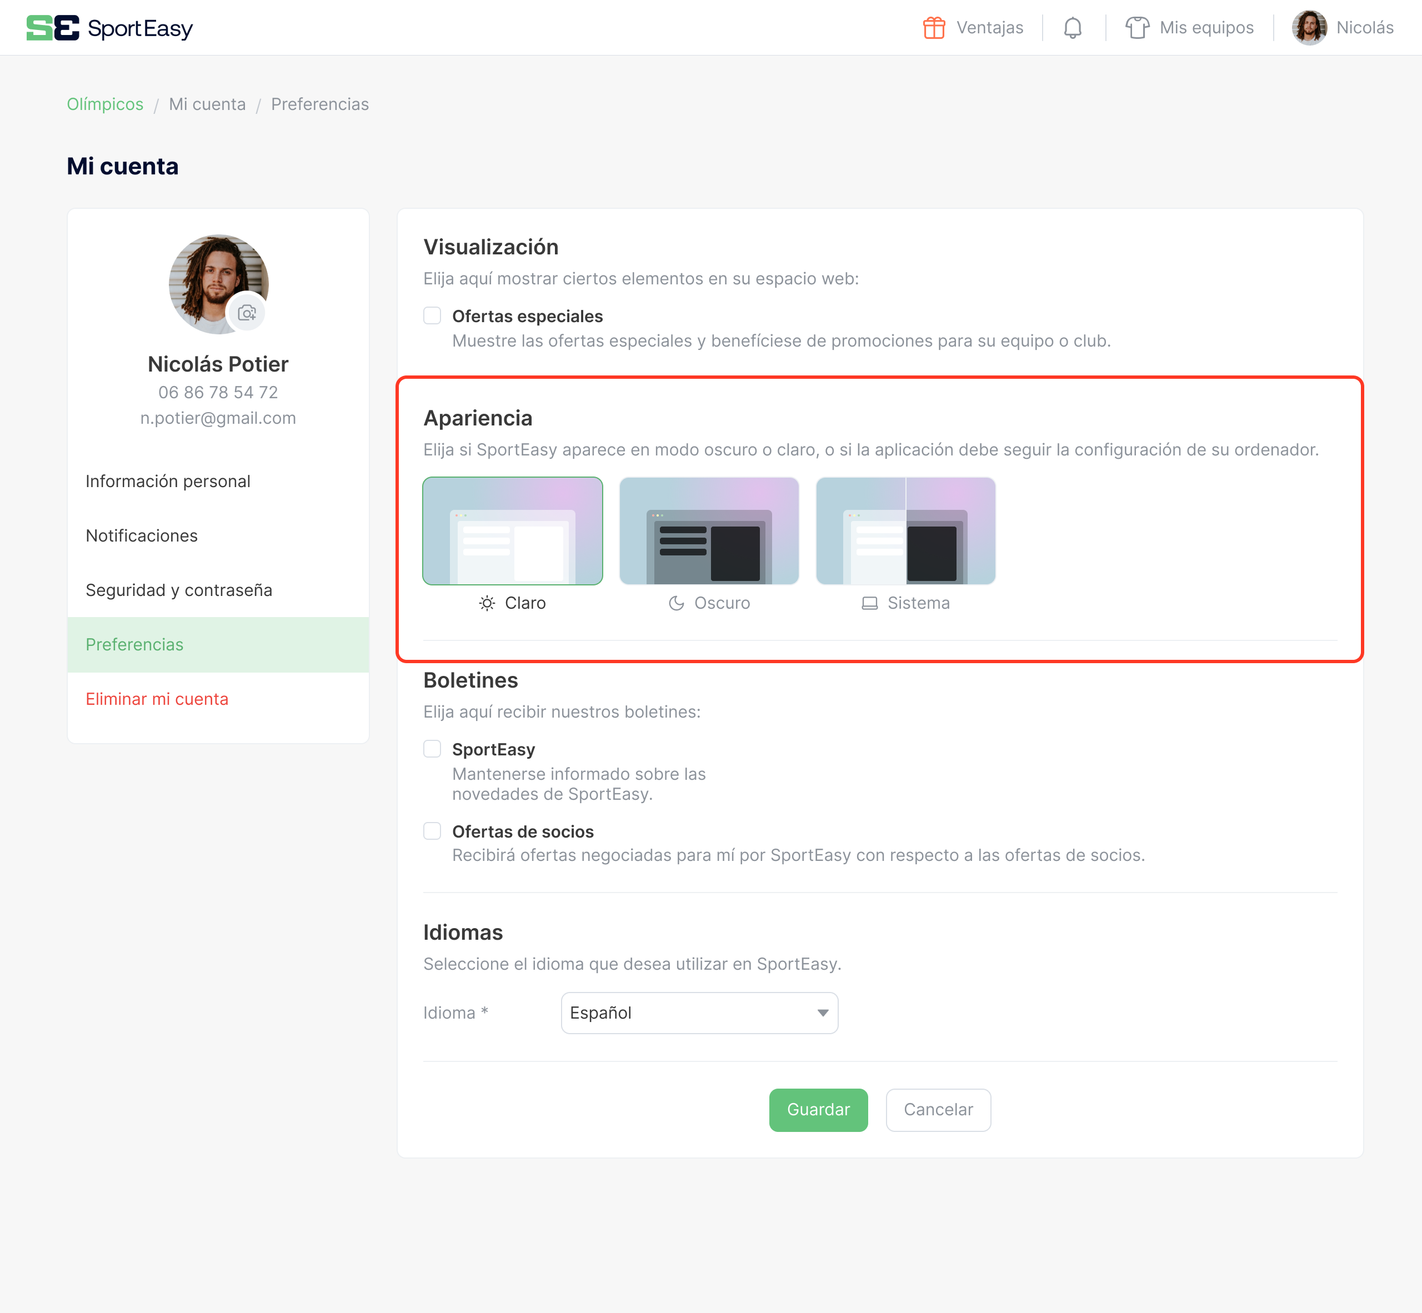Click the sun icon beside Claro
Image resolution: width=1422 pixels, height=1313 pixels.
tap(487, 603)
